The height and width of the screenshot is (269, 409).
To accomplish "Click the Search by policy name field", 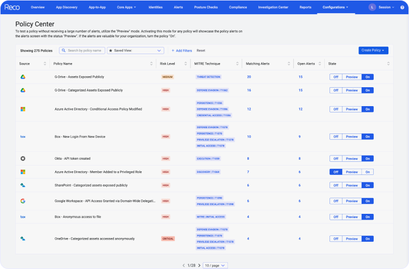I will tap(84, 50).
